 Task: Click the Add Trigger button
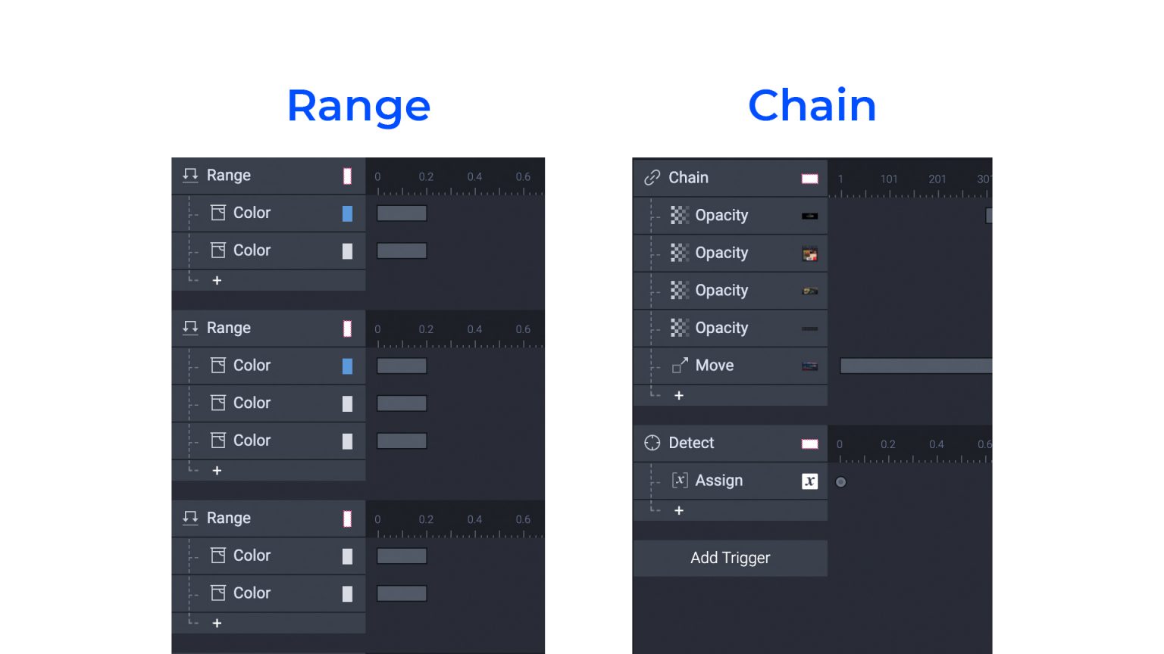(x=730, y=558)
